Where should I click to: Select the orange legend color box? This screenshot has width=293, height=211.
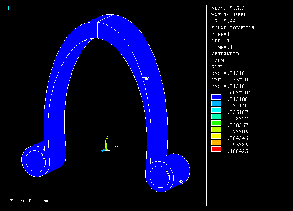216,142
